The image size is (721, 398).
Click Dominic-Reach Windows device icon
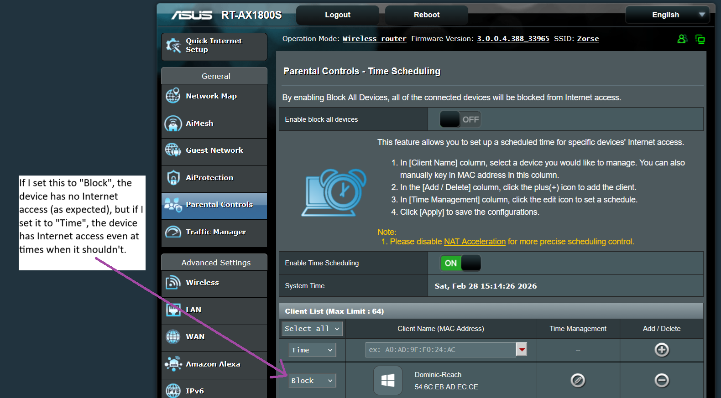point(388,380)
